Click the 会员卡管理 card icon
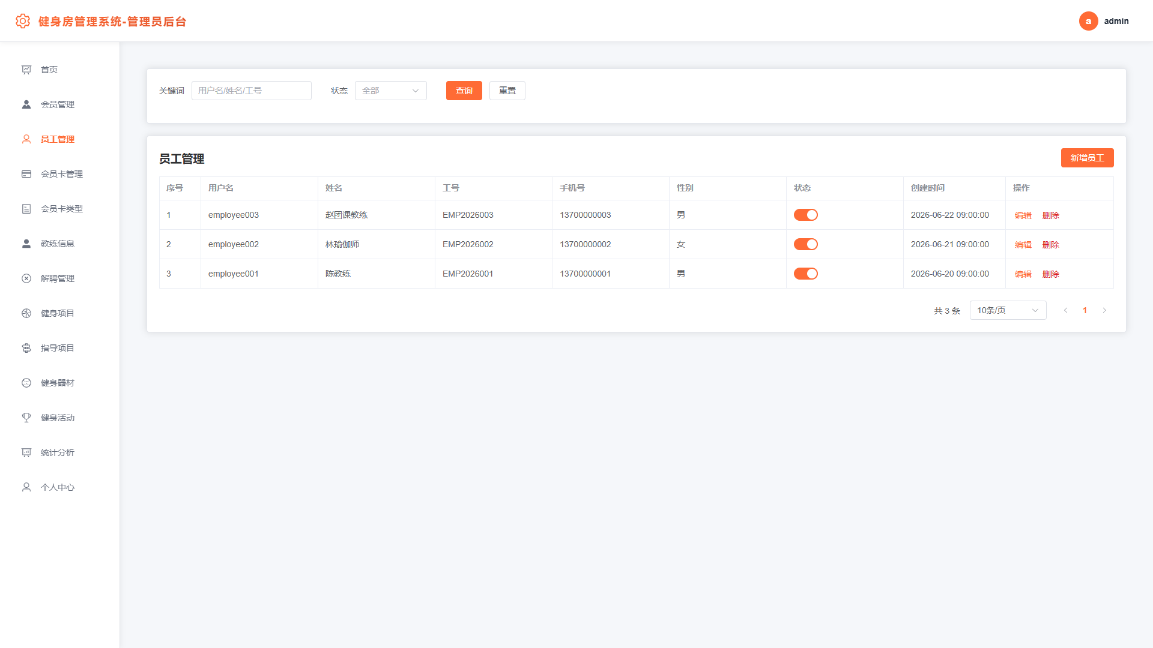Viewport: 1153px width, 648px height. [x=26, y=174]
